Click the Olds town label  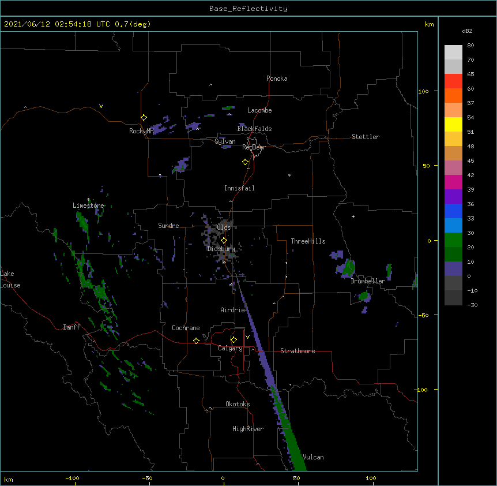224,227
